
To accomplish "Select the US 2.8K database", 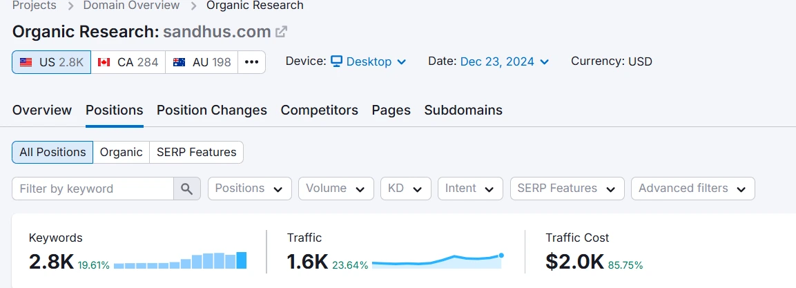I will (x=51, y=62).
